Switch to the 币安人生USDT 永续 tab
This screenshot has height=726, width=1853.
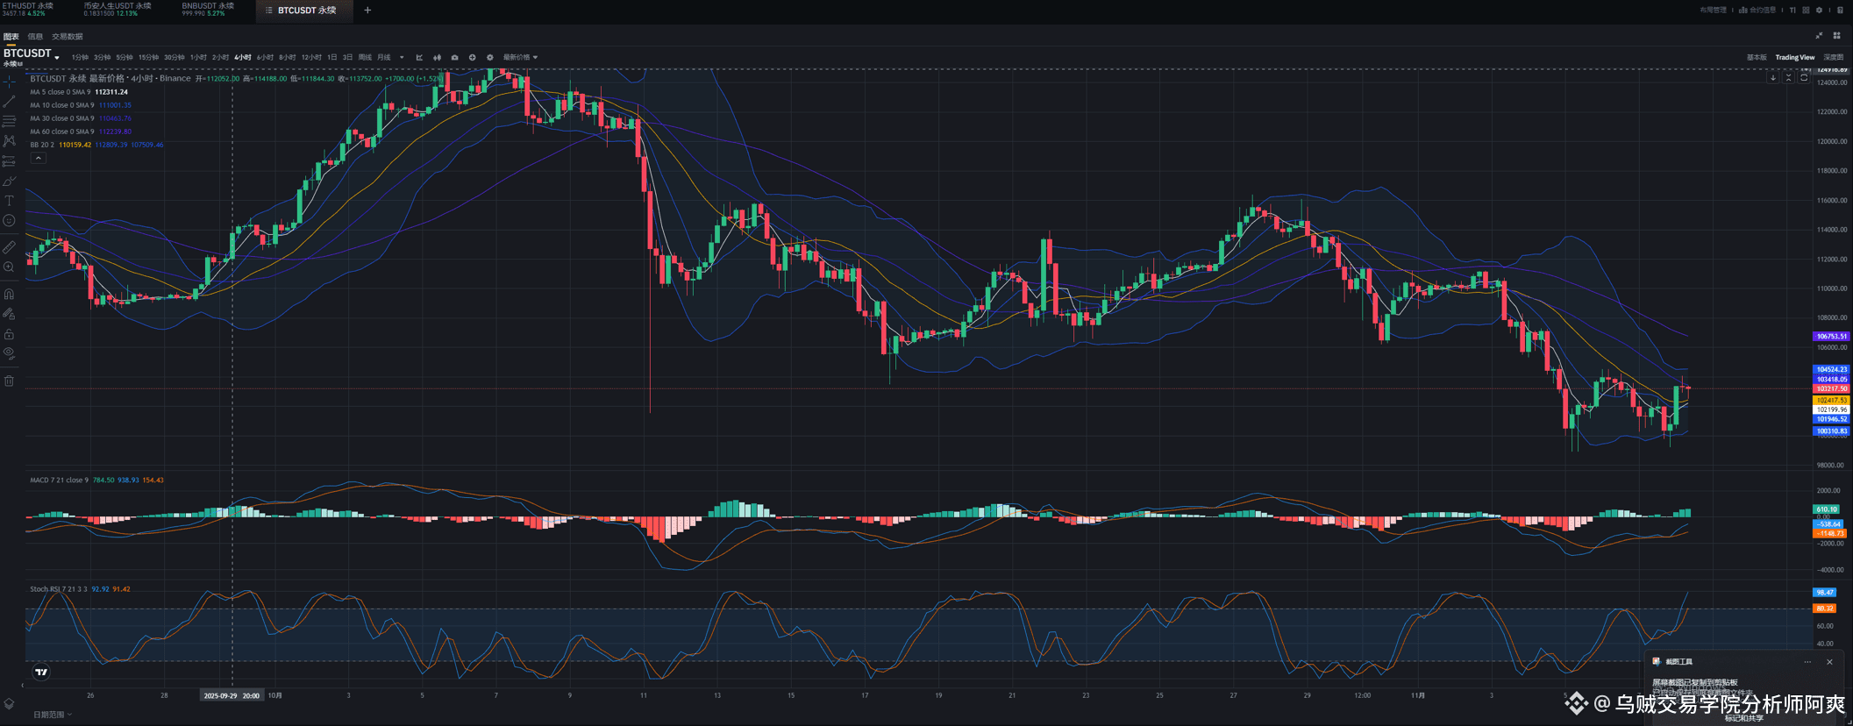(x=117, y=9)
